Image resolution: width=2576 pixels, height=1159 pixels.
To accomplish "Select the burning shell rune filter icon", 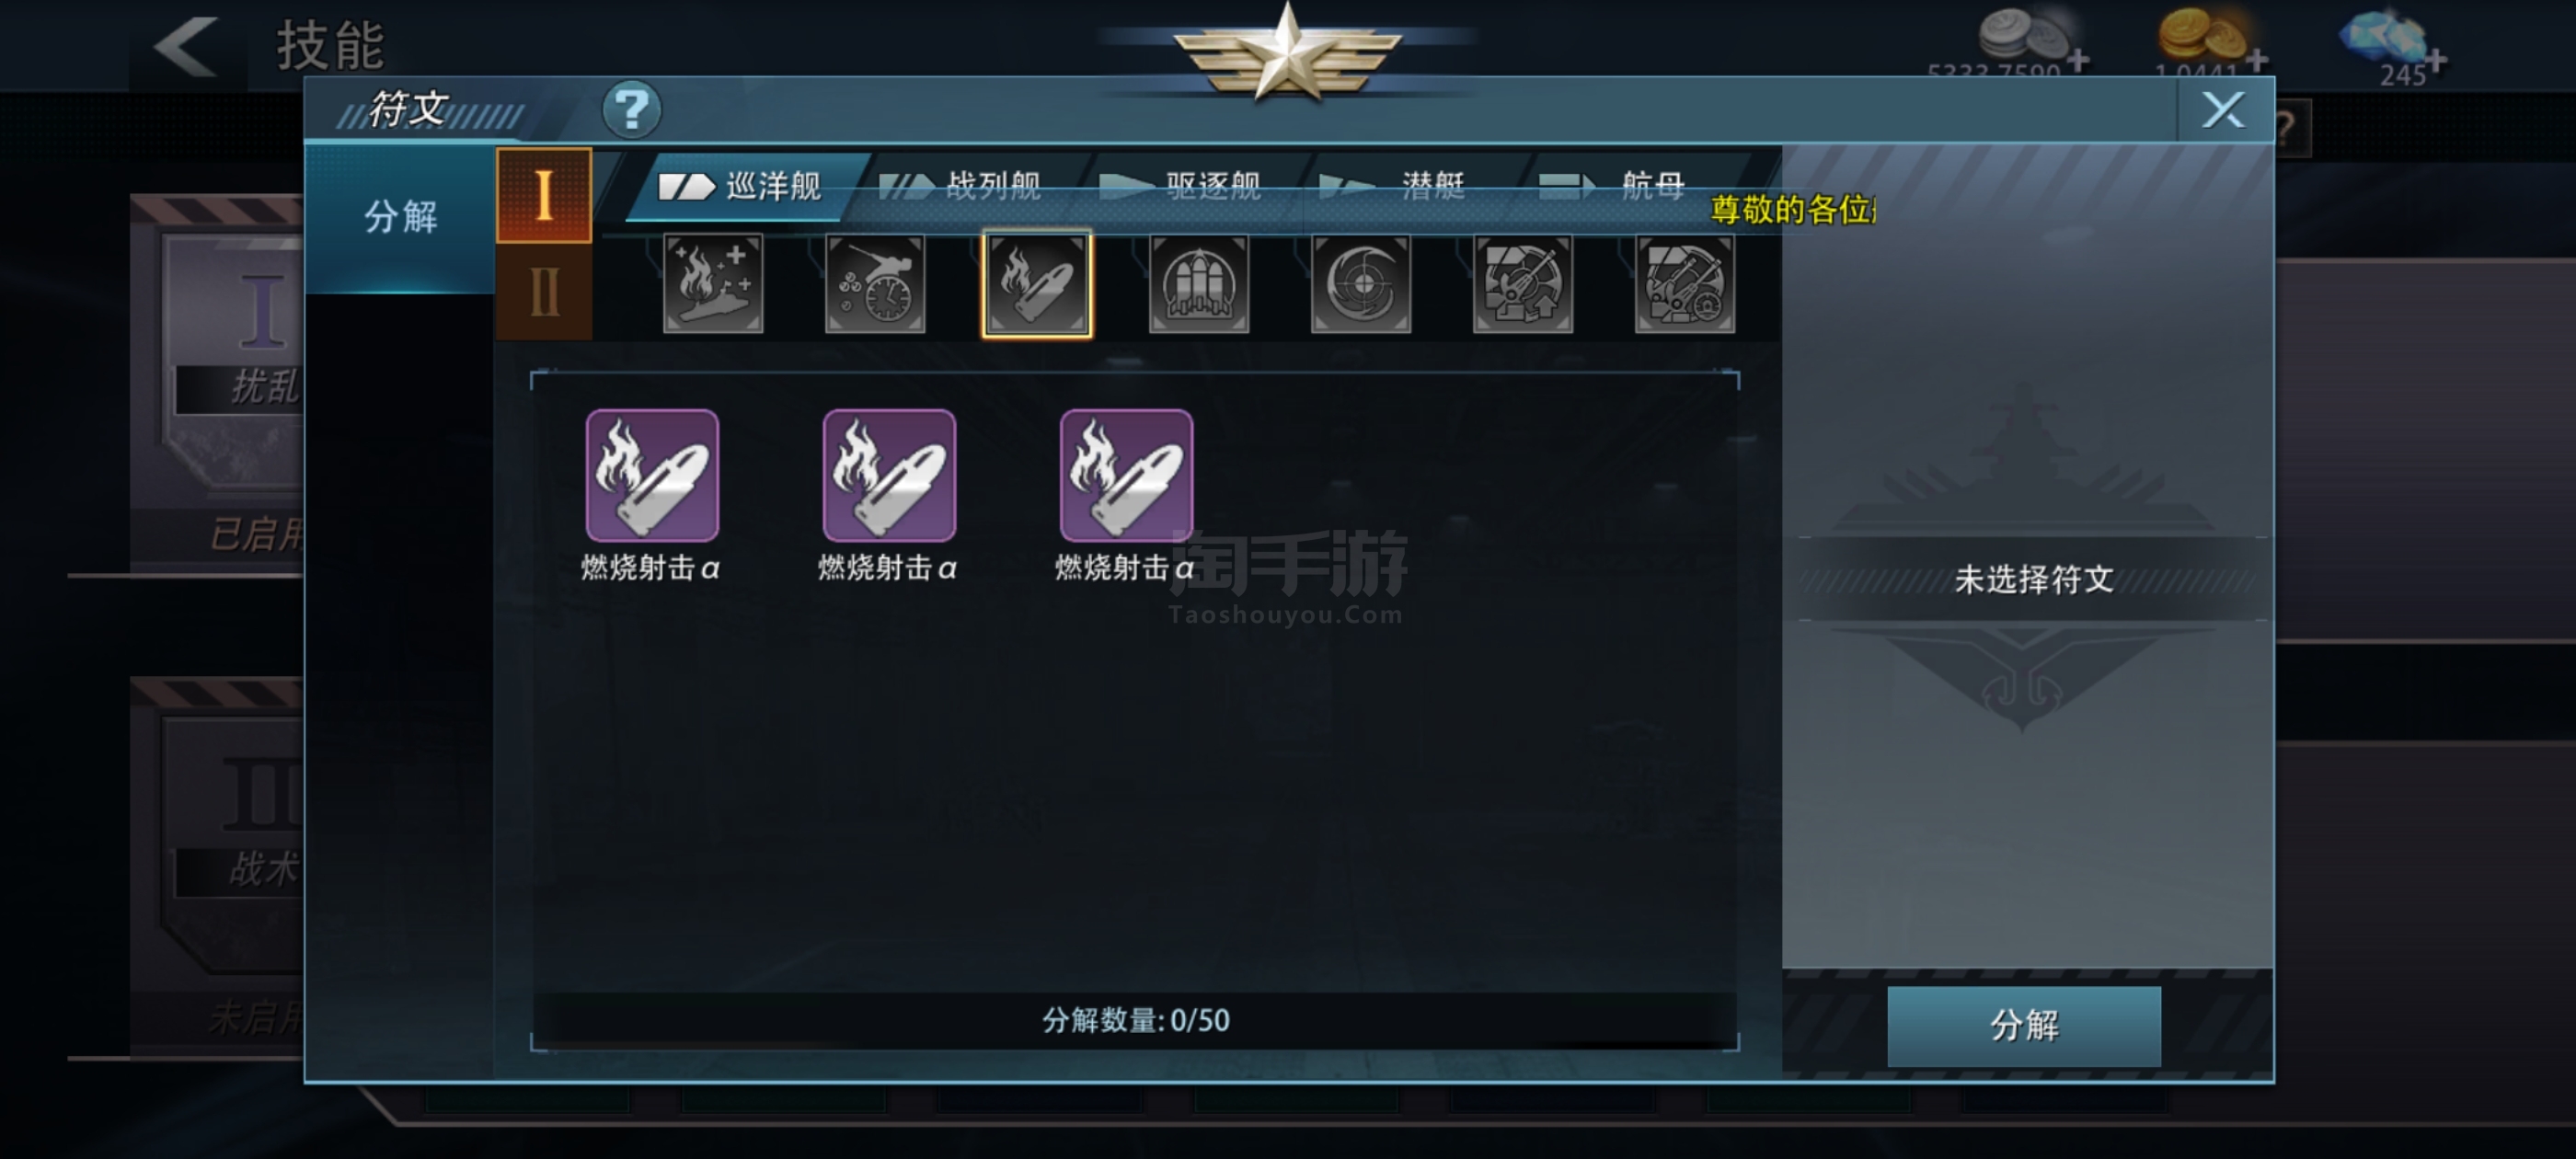I will (x=1037, y=284).
